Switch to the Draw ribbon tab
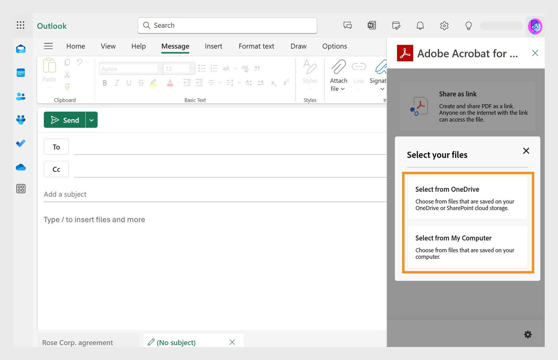The width and height of the screenshot is (558, 360). pos(298,46)
